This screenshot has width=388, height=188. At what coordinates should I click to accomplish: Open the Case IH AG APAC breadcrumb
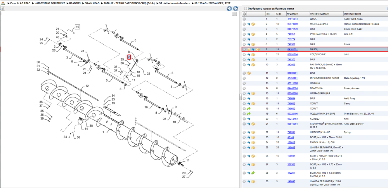20,4
